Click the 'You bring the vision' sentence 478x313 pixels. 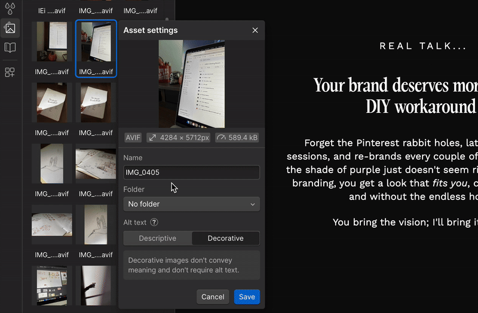click(405, 222)
